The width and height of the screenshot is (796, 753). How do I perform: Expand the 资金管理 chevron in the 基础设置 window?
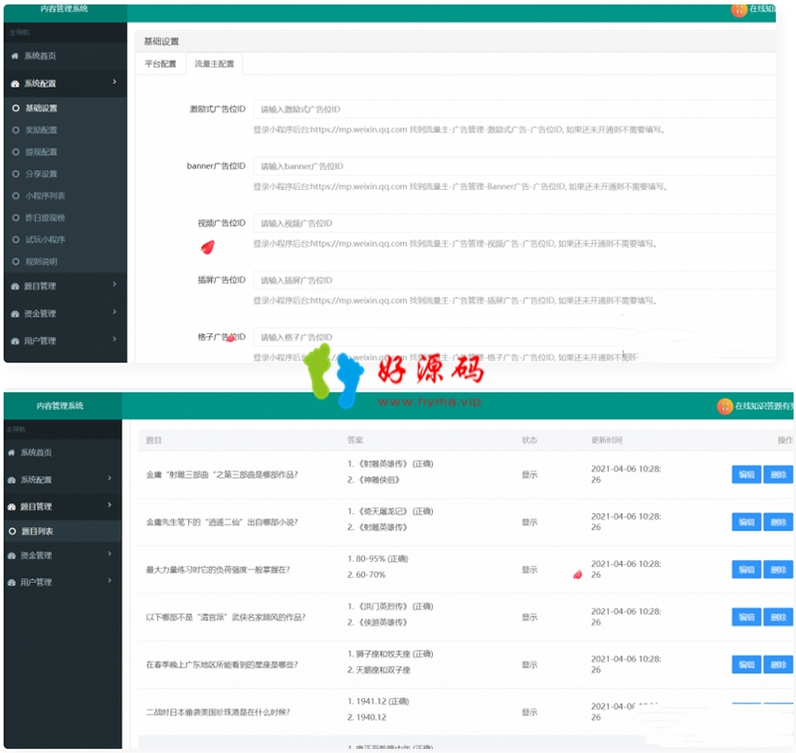pyautogui.click(x=114, y=312)
